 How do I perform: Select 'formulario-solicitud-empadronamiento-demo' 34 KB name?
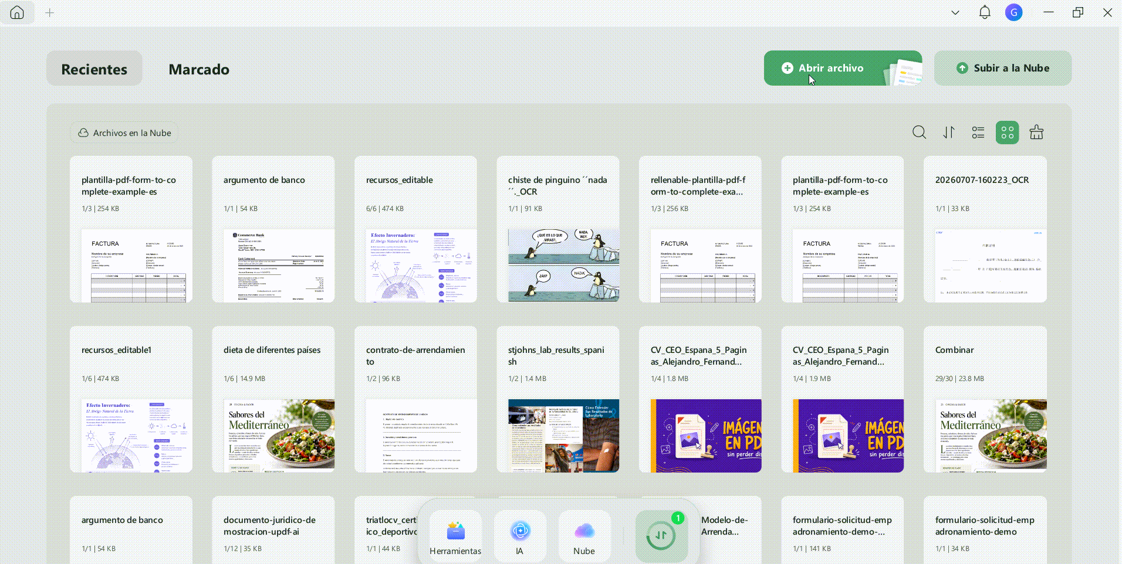point(985,526)
